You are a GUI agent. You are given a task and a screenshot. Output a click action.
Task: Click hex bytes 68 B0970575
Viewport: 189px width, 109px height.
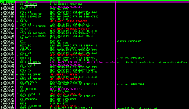[x=28, y=82]
